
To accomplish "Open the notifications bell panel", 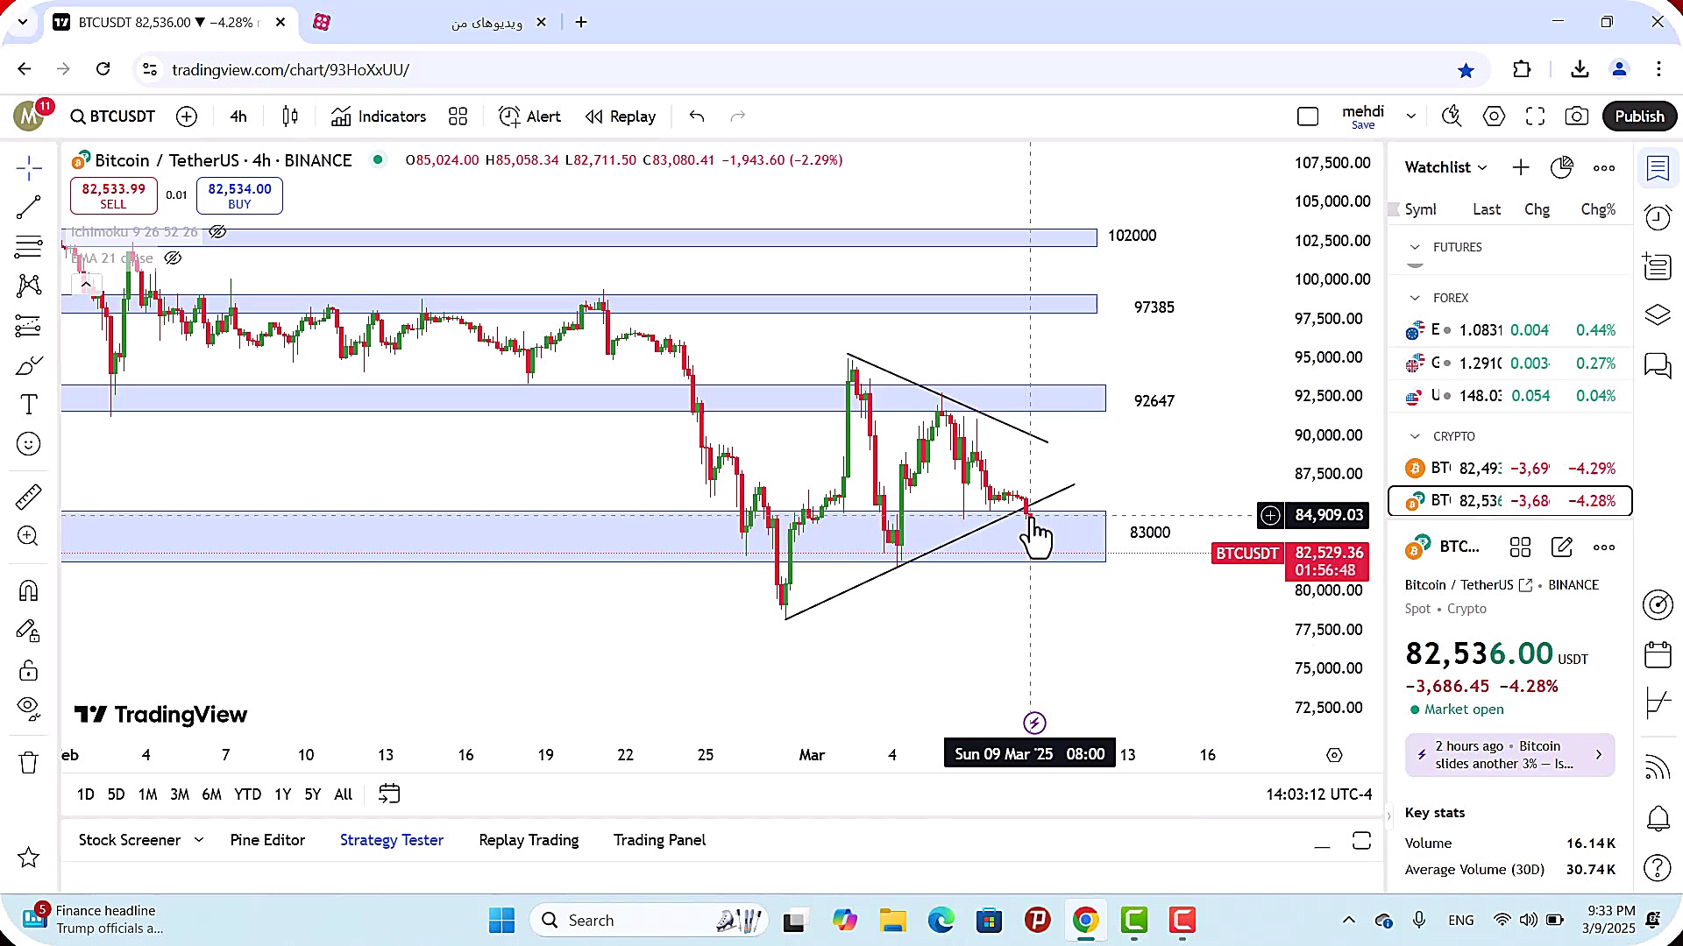I will point(1658,818).
